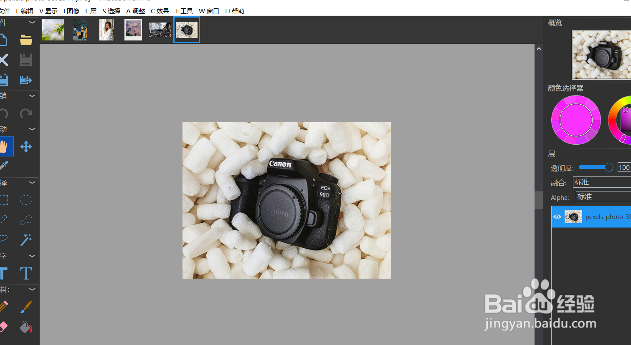Select the Pencil tool
631x345 pixels.
tap(3, 307)
